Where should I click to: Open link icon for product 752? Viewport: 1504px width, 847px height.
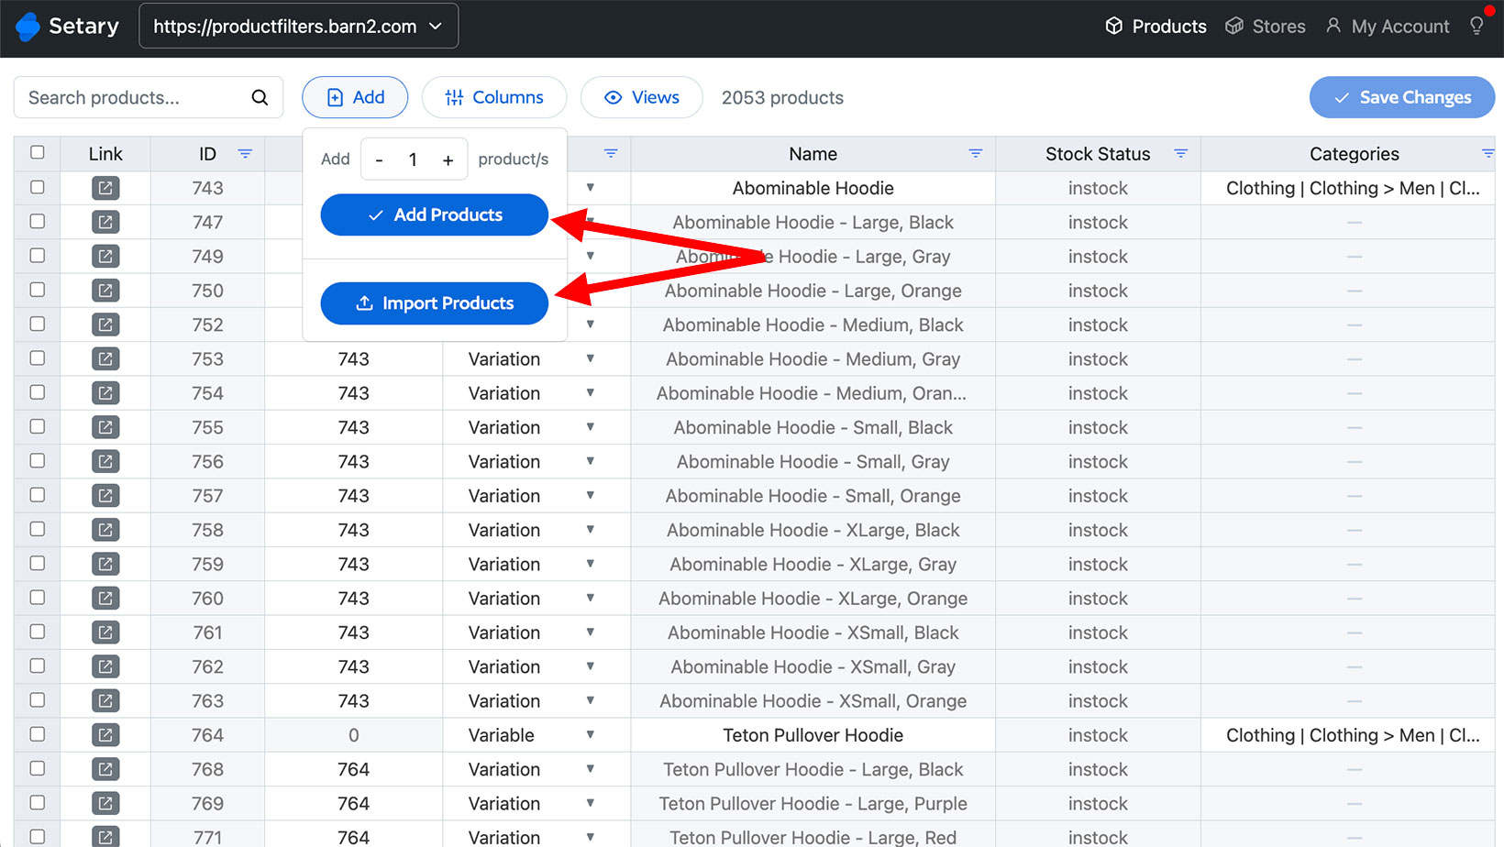pyautogui.click(x=105, y=324)
